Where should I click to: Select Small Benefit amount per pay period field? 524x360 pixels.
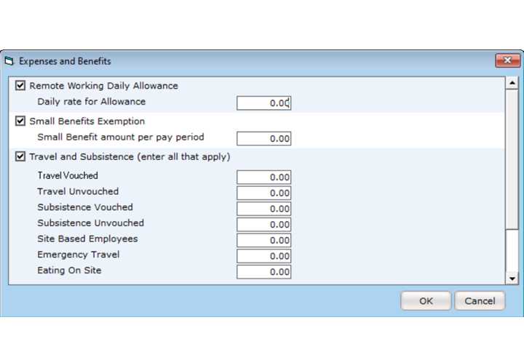[263, 138]
